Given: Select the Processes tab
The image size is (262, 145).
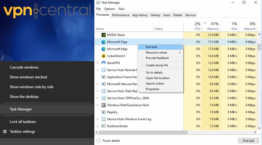Looking at the screenshot, I should pos(102,15).
